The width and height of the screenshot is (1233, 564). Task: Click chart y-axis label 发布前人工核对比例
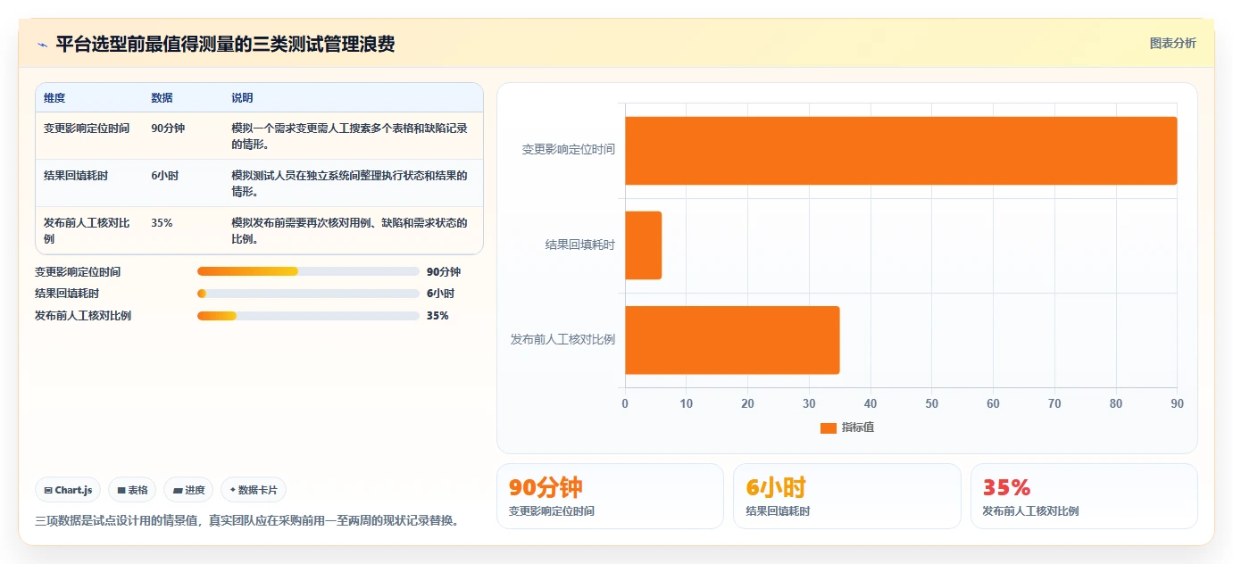pyautogui.click(x=562, y=339)
